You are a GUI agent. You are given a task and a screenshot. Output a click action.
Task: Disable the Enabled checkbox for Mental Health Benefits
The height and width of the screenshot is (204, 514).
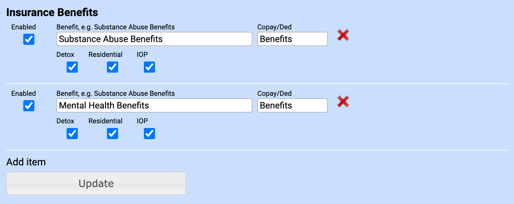click(29, 106)
